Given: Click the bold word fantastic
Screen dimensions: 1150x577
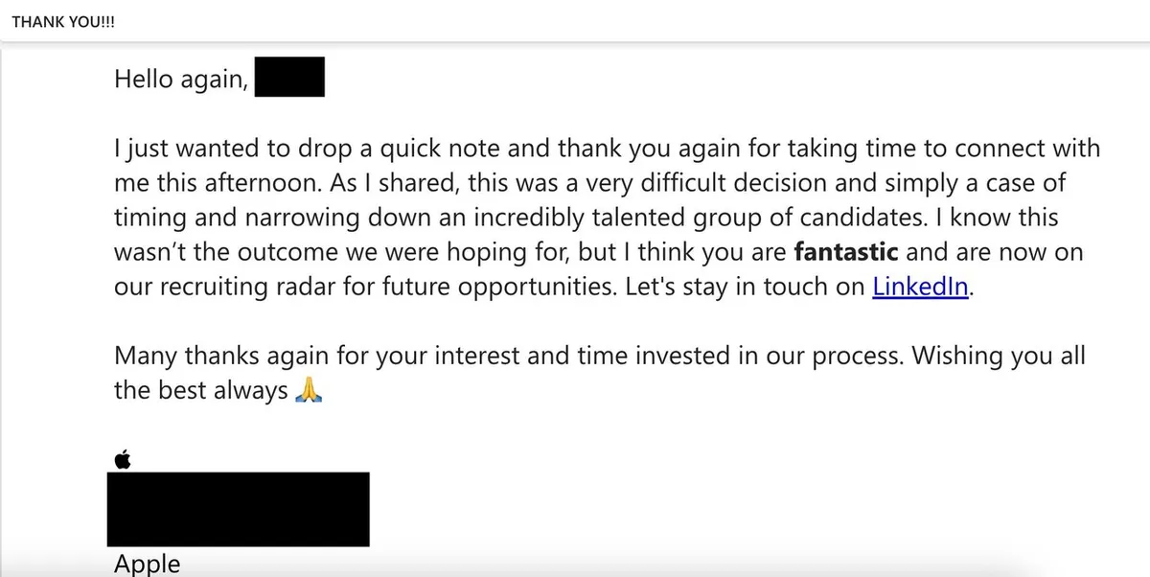Looking at the screenshot, I should coord(847,253).
